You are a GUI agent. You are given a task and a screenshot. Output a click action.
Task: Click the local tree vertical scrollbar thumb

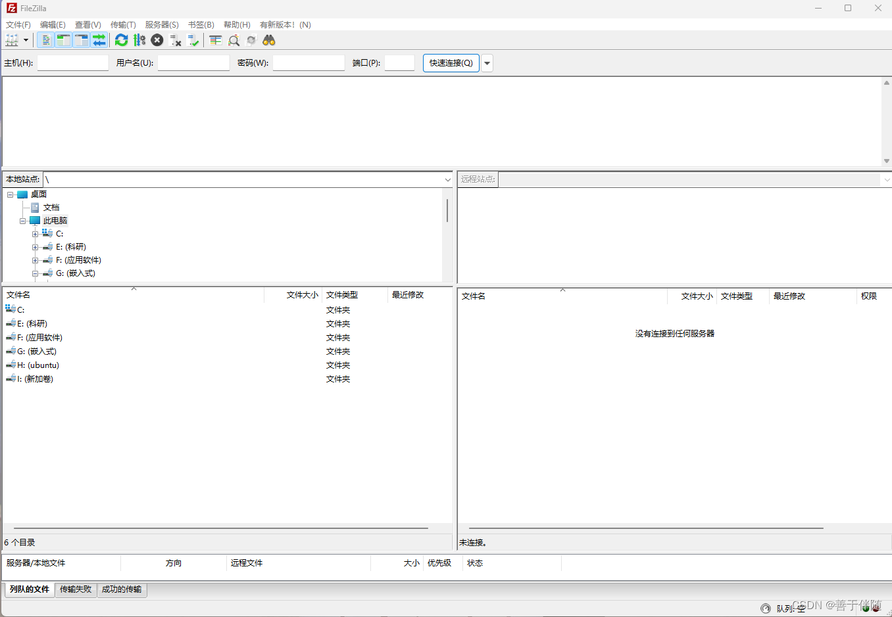[447, 210]
